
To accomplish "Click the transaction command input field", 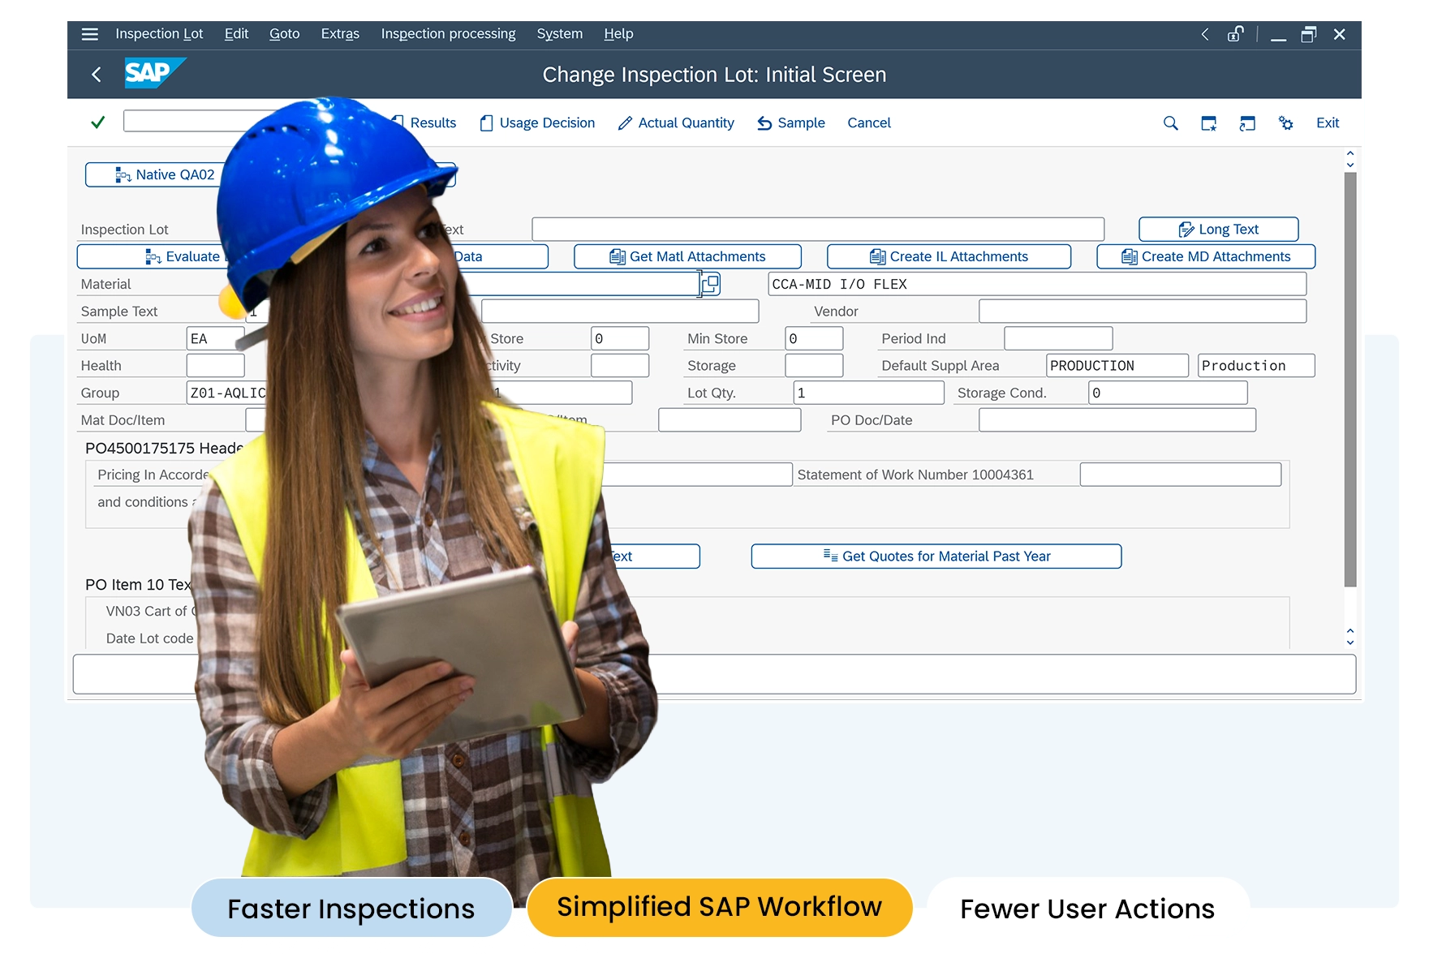I will coord(199,121).
